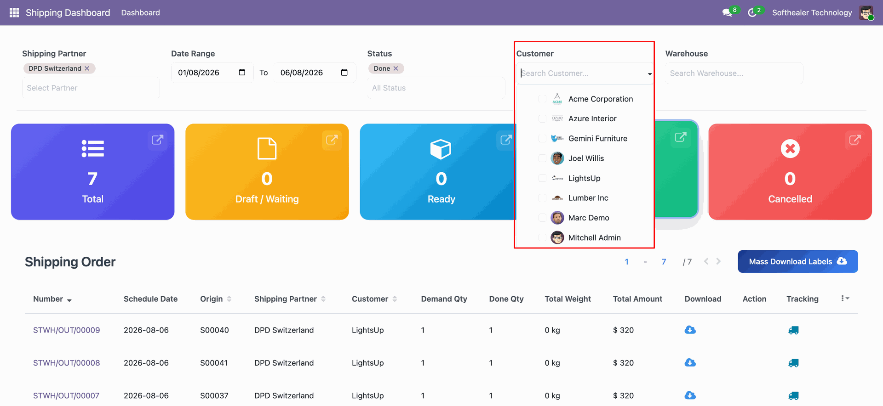Track shipment for STWH/OUT/00007
The image size is (883, 406).
tap(794, 396)
